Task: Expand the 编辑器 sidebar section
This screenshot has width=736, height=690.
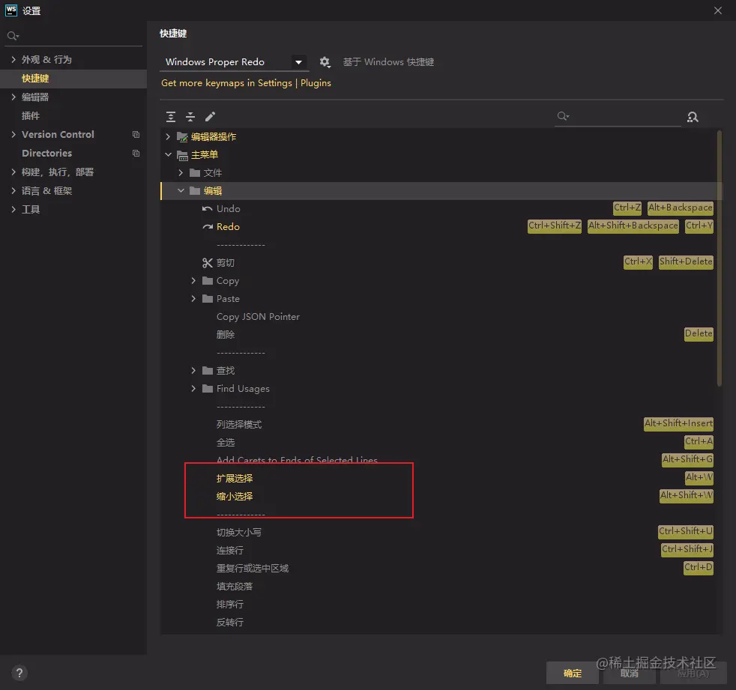Action: [x=13, y=97]
